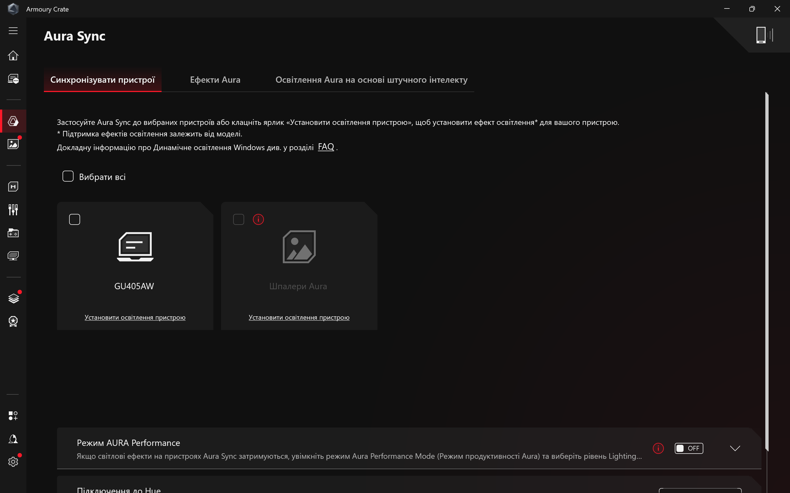
Task: Switch to Ефекти Aura tab
Action: (215, 80)
